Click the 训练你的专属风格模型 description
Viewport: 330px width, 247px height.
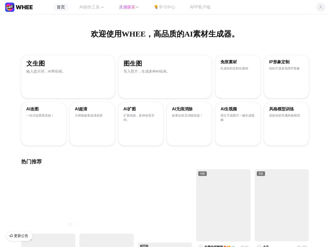pyautogui.click(x=285, y=116)
